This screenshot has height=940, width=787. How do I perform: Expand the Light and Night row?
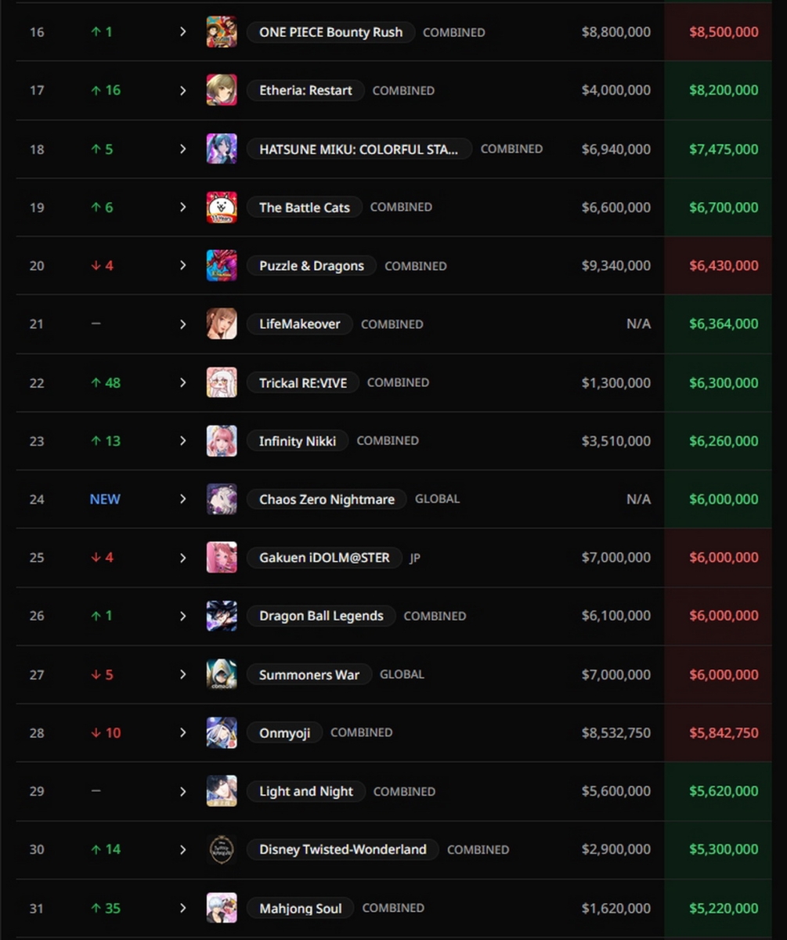tap(182, 791)
